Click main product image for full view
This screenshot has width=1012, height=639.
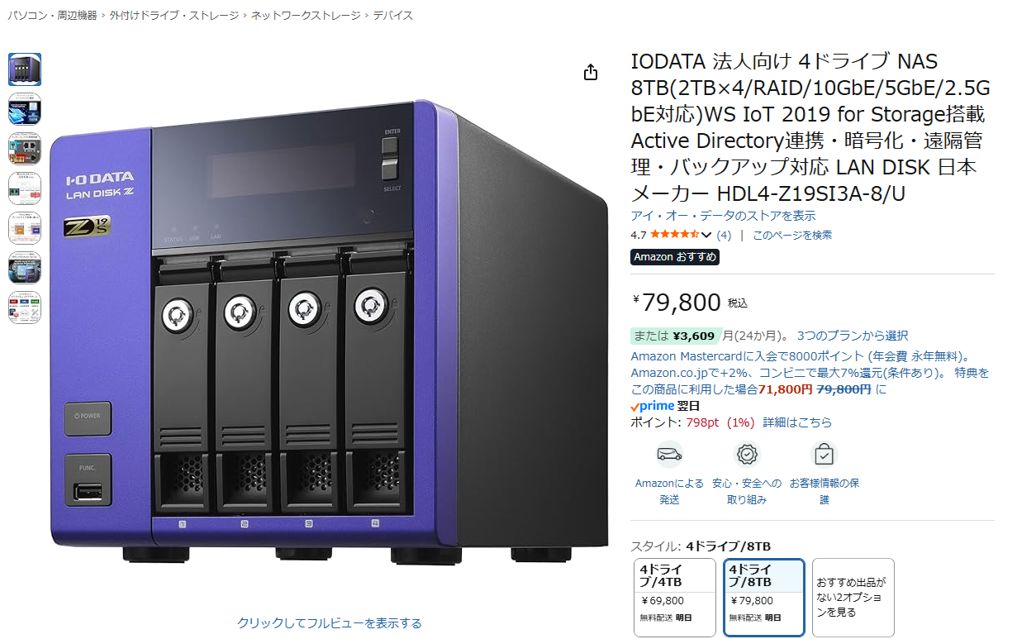tap(330, 331)
